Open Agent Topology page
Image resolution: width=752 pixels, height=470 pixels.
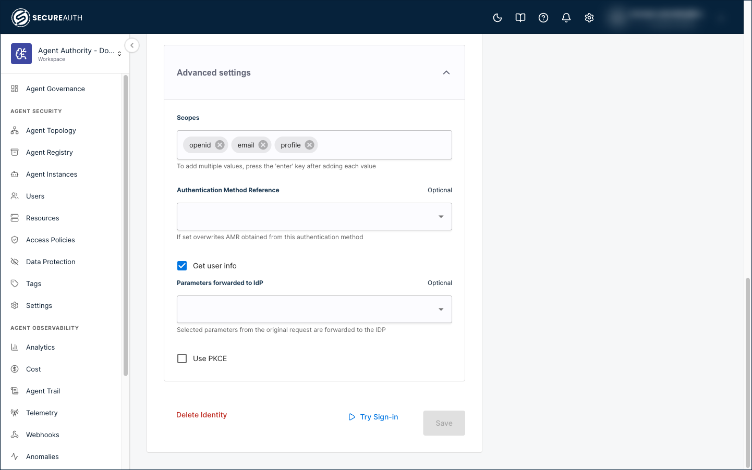pos(51,130)
